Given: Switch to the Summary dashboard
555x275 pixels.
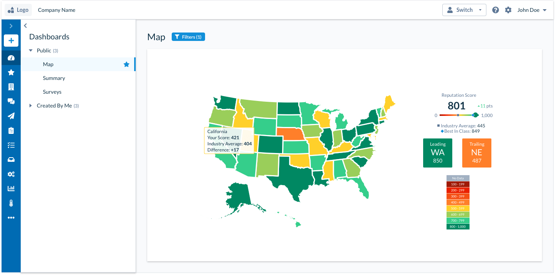Looking at the screenshot, I should (x=54, y=78).
